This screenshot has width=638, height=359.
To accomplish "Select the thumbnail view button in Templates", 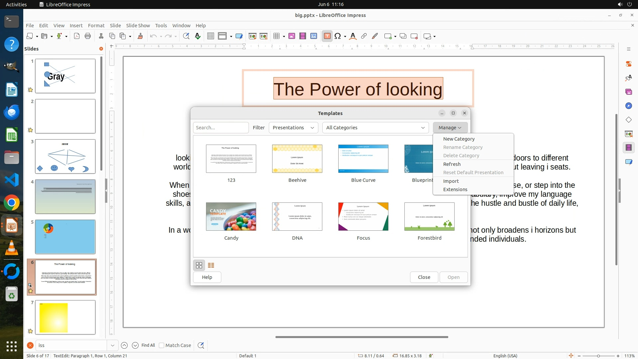I will coord(199,265).
